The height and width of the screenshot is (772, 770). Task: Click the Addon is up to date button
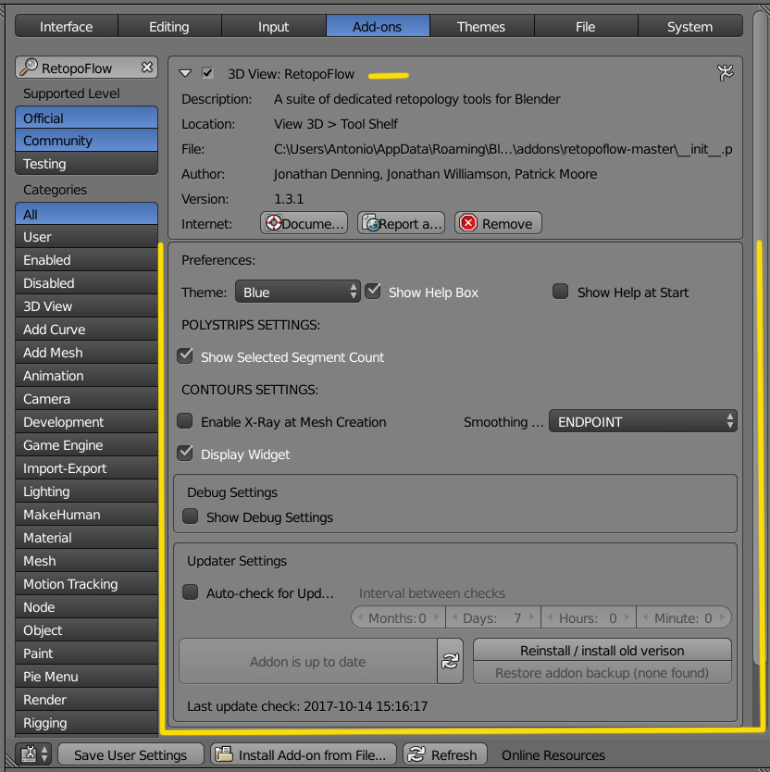(x=308, y=661)
